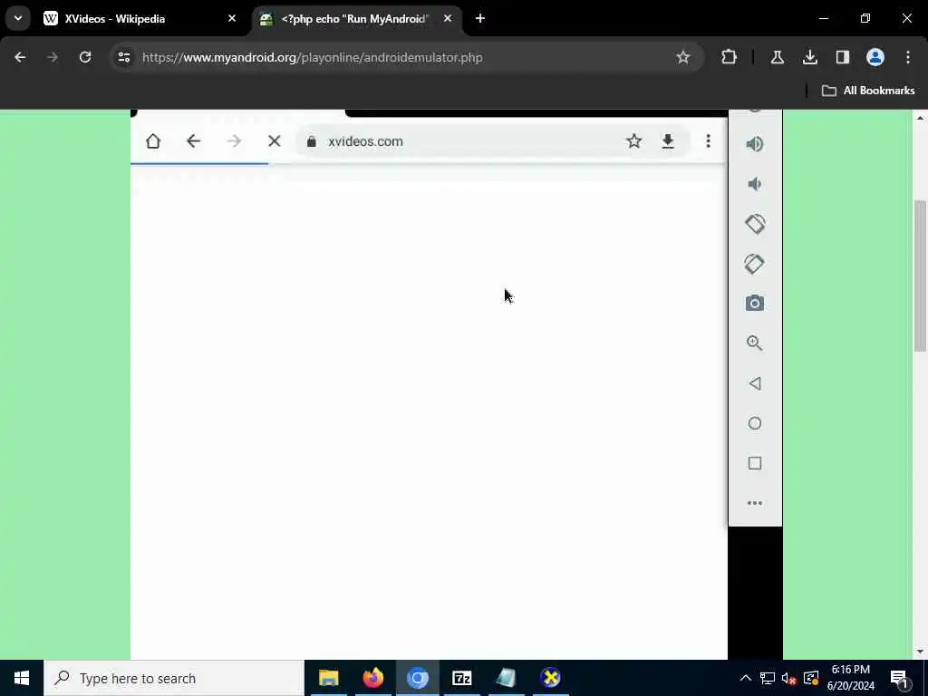Click the yellow X taskbar icon

coord(550,678)
